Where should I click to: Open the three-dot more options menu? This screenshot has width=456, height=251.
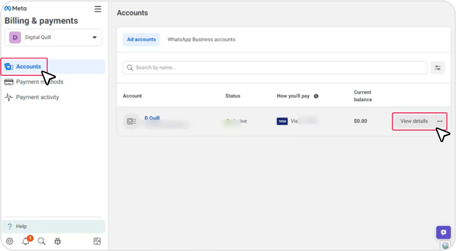point(440,121)
